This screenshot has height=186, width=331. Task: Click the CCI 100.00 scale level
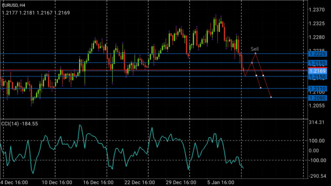pos(317,141)
